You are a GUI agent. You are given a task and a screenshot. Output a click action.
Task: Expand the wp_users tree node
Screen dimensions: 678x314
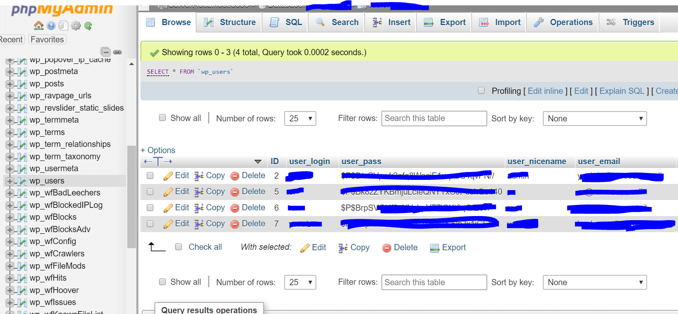tap(9, 181)
